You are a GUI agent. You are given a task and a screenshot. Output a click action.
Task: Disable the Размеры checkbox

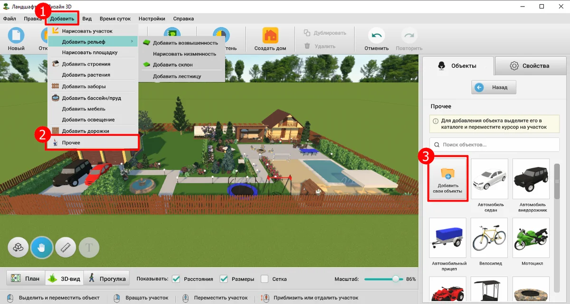pos(224,279)
